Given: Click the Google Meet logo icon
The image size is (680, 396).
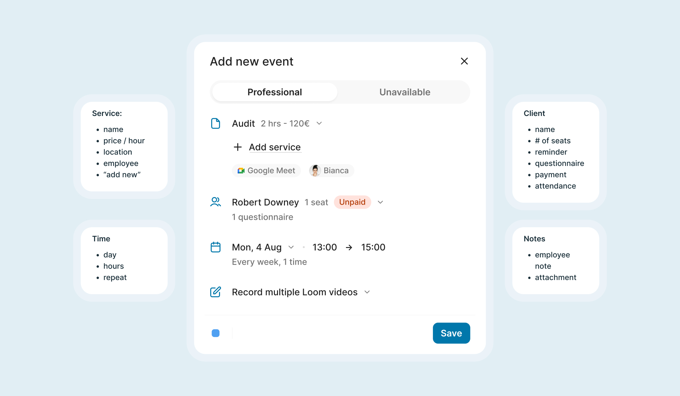Looking at the screenshot, I should (x=241, y=171).
